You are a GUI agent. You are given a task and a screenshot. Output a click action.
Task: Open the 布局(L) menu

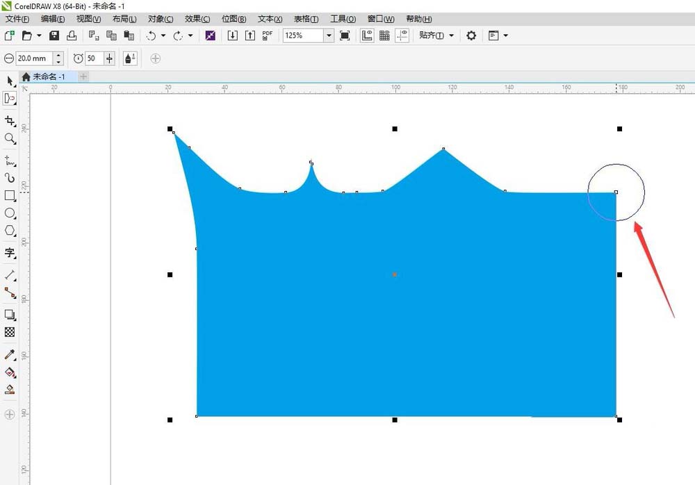tap(124, 19)
